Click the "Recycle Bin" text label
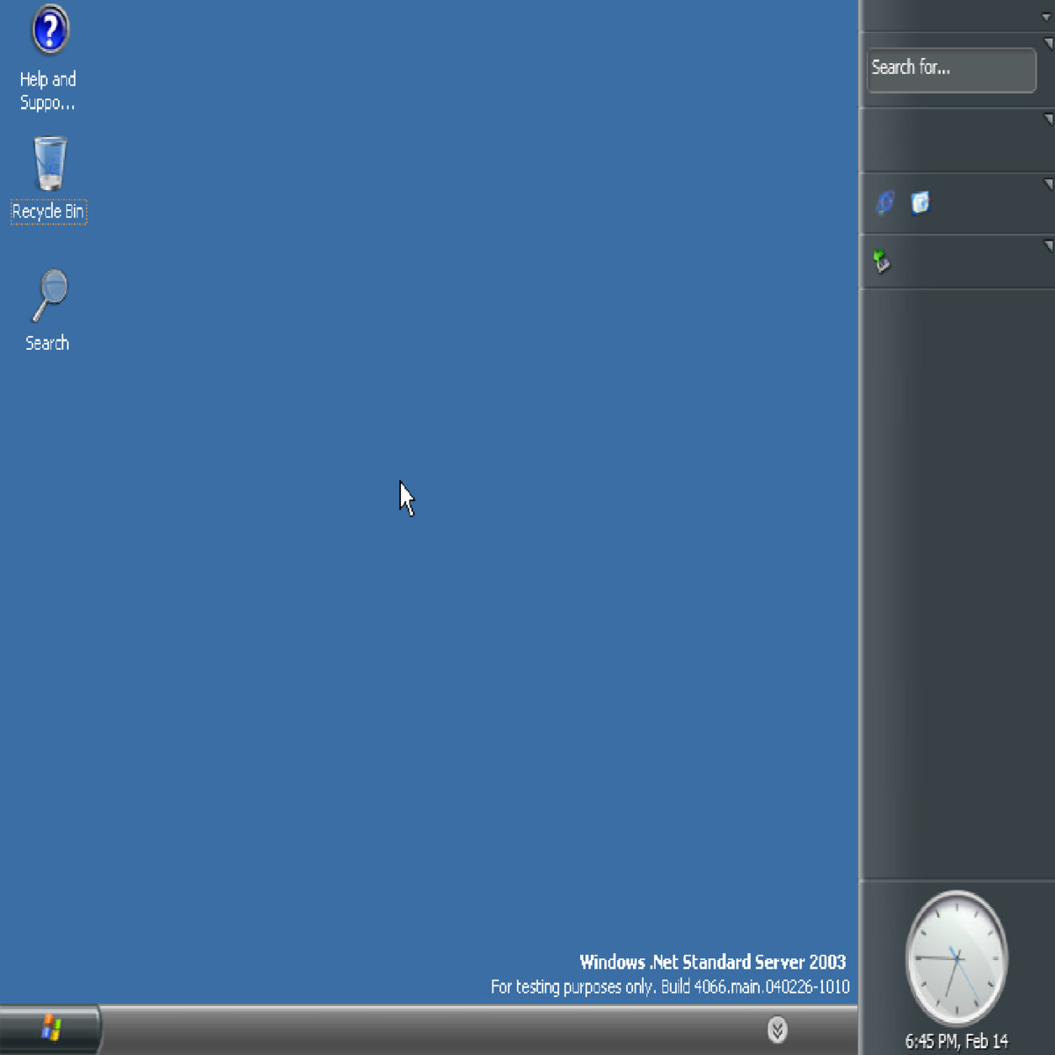The image size is (1055, 1055). coord(48,212)
